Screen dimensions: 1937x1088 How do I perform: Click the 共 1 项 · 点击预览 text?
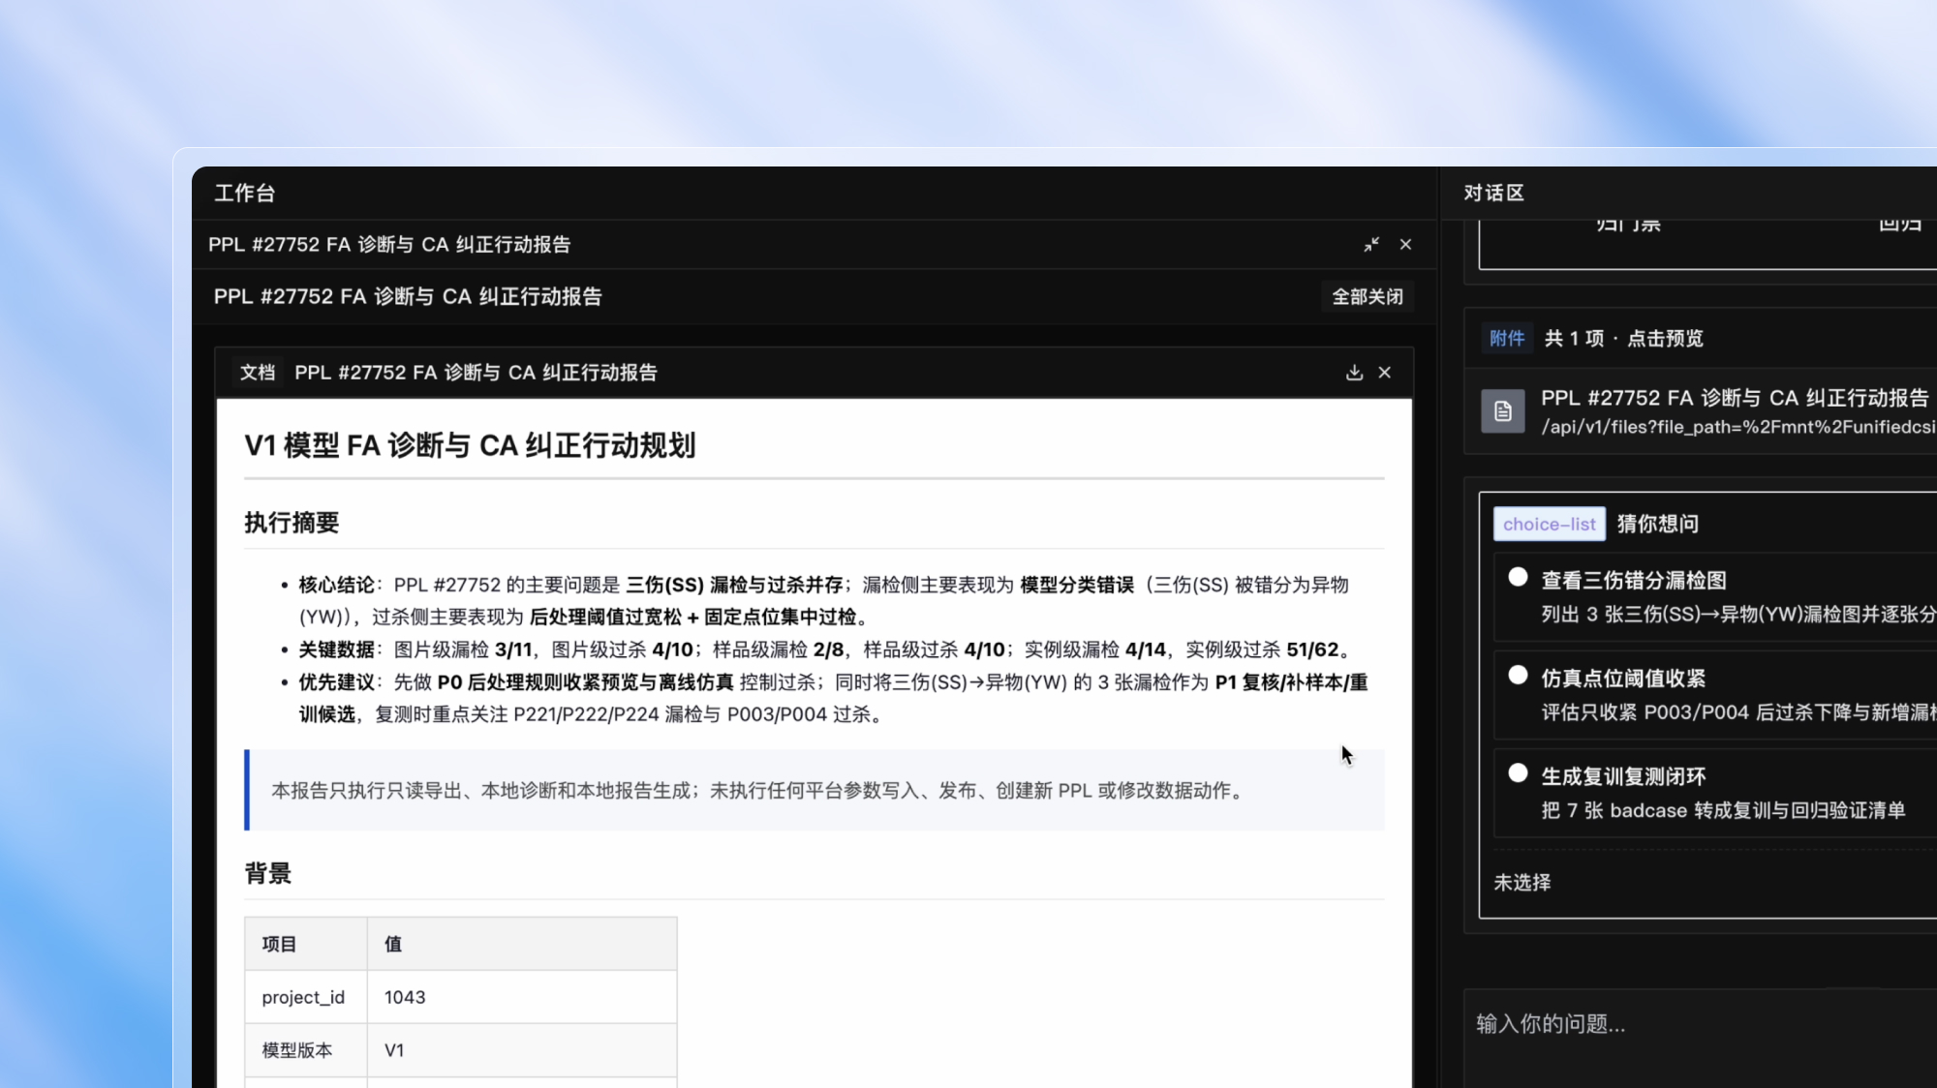pos(1623,338)
